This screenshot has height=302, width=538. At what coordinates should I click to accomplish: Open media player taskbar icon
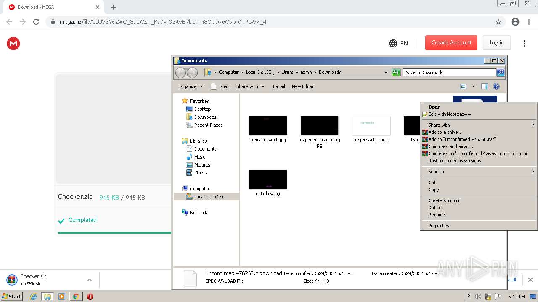click(62, 297)
